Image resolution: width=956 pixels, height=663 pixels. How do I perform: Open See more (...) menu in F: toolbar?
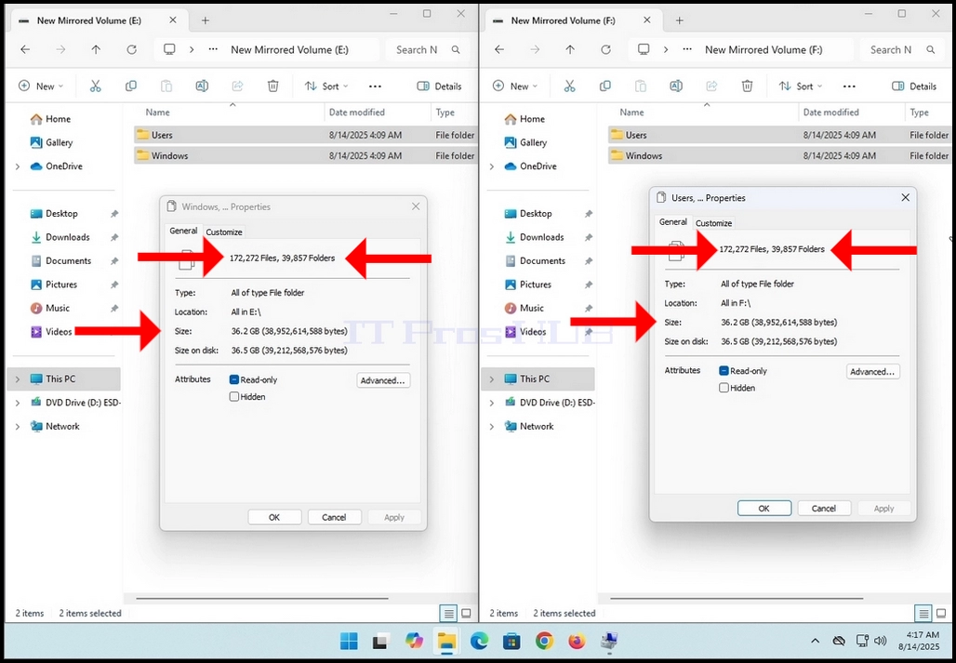click(849, 86)
